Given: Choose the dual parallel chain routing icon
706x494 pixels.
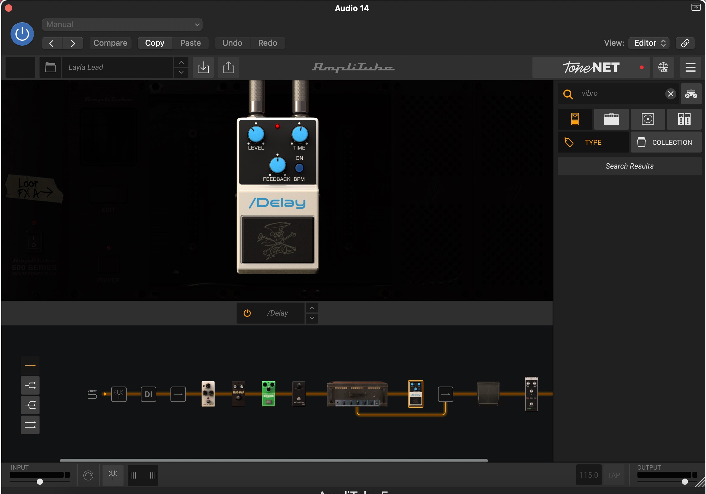Looking at the screenshot, I should pos(30,425).
